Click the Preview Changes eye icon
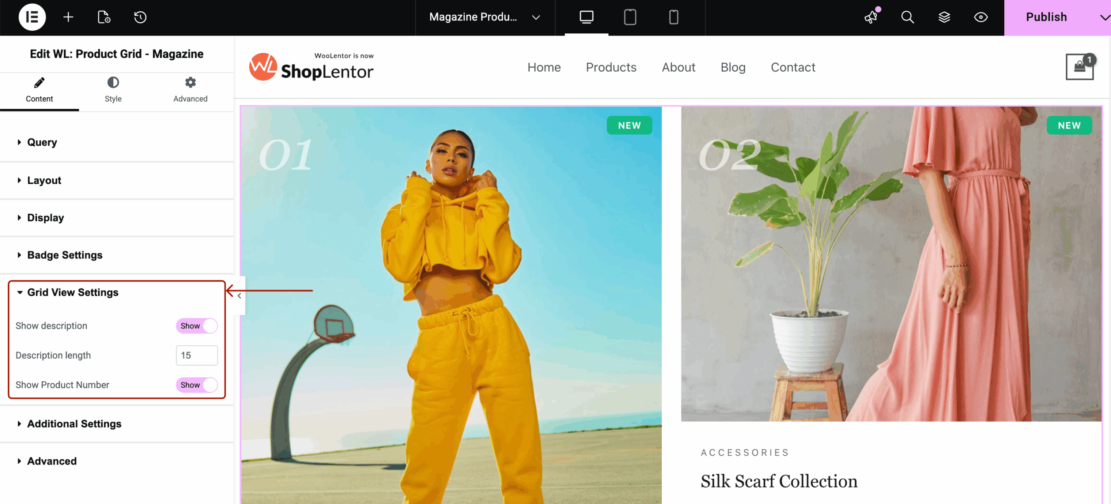This screenshot has width=1111, height=504. click(x=980, y=17)
